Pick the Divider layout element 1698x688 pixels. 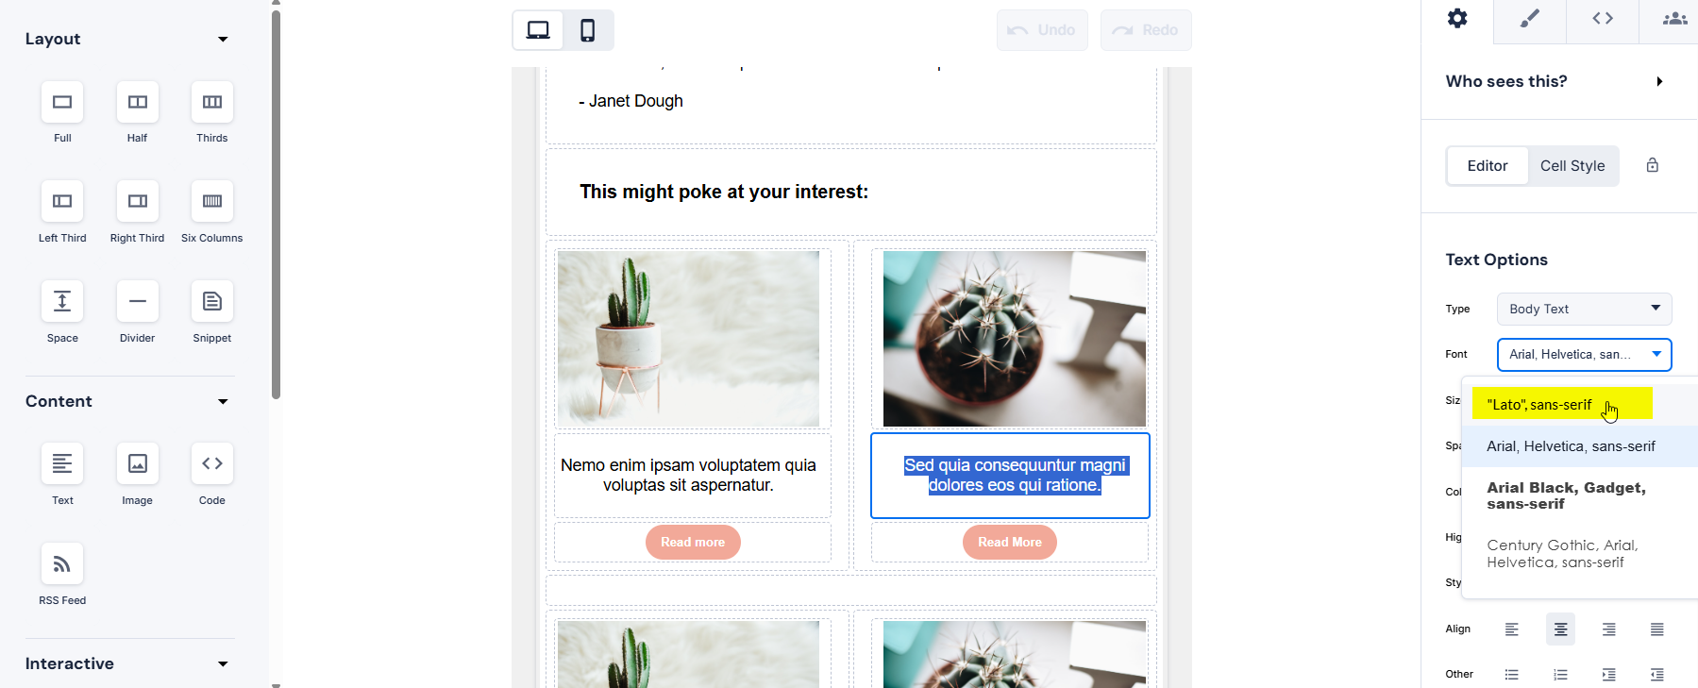tap(138, 301)
